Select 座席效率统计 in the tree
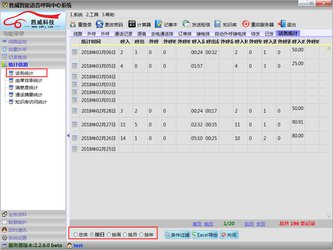The image size is (333, 250). (x=29, y=80)
